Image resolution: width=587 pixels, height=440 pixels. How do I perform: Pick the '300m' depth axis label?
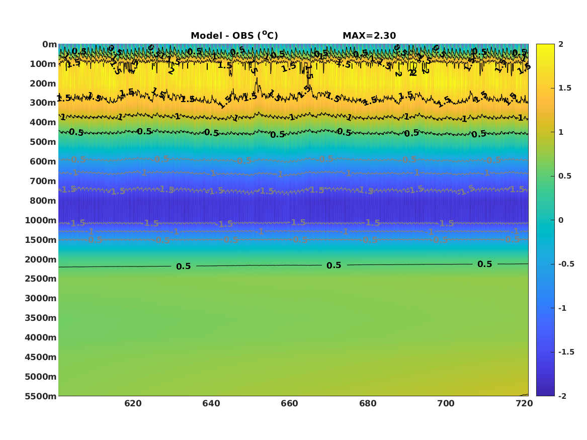coord(43,103)
